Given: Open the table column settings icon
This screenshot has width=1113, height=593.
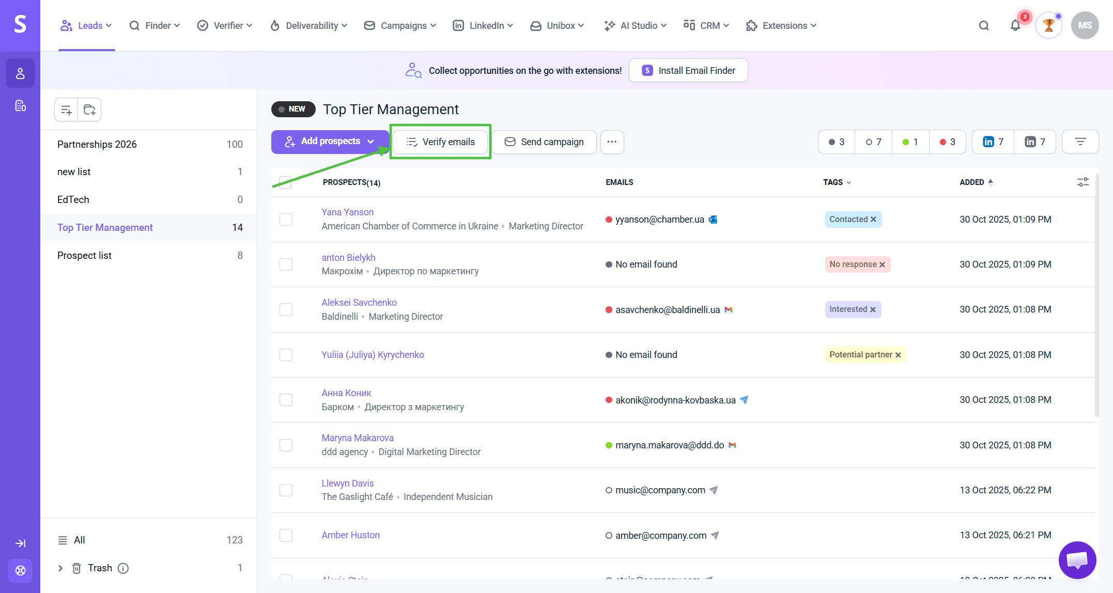Looking at the screenshot, I should click(x=1083, y=182).
